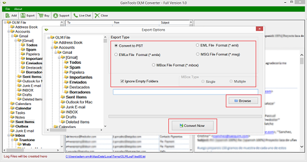Collapse the Gmail node in main tree
Screen dimensions: 307x162
[12, 36]
